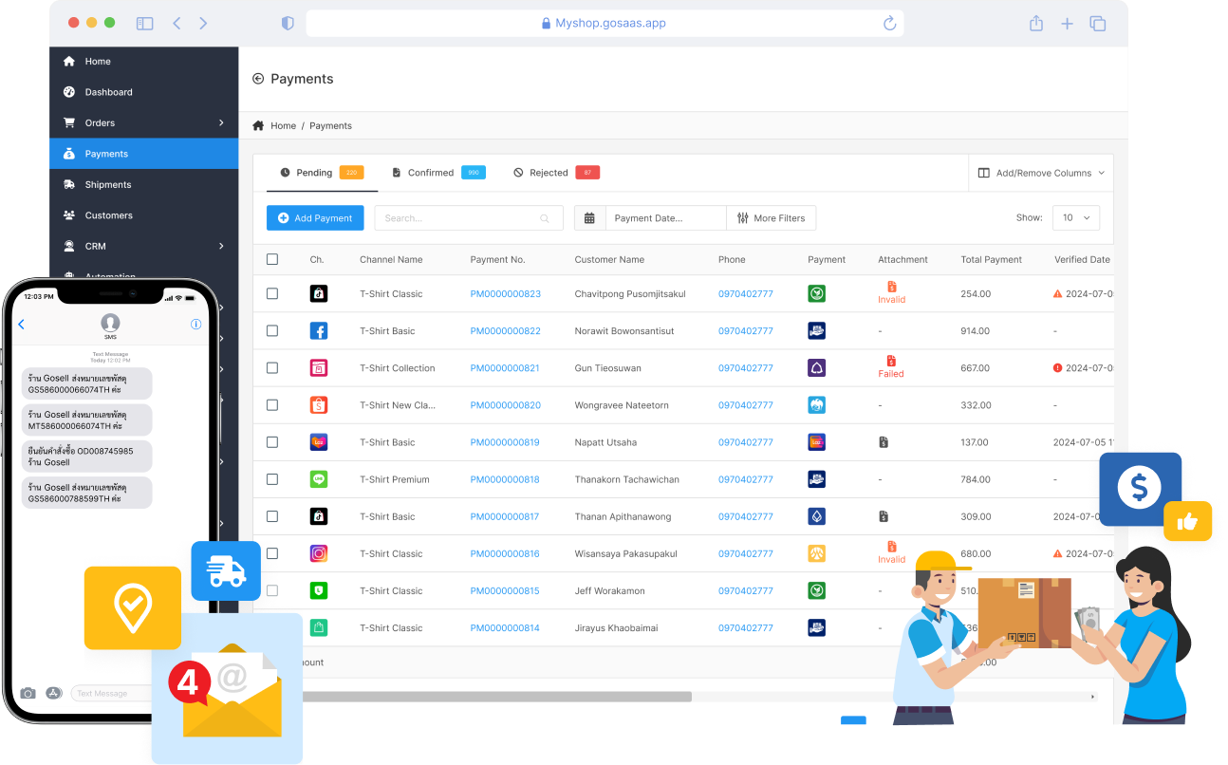The image size is (1228, 765).
Task: Click the Instagram channel icon for PM0000000816
Action: (x=319, y=553)
